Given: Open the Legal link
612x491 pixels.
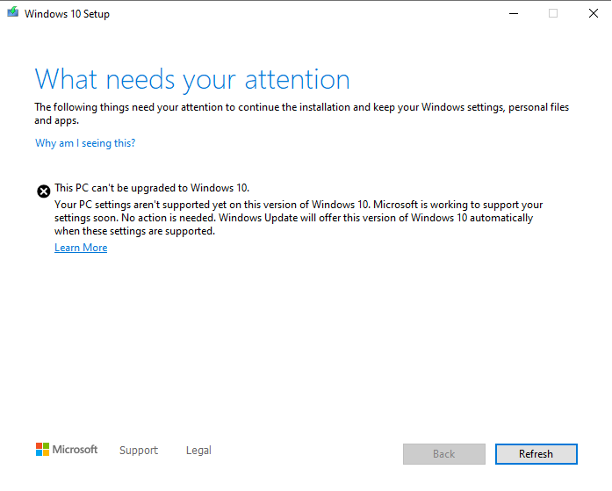Looking at the screenshot, I should pos(198,451).
